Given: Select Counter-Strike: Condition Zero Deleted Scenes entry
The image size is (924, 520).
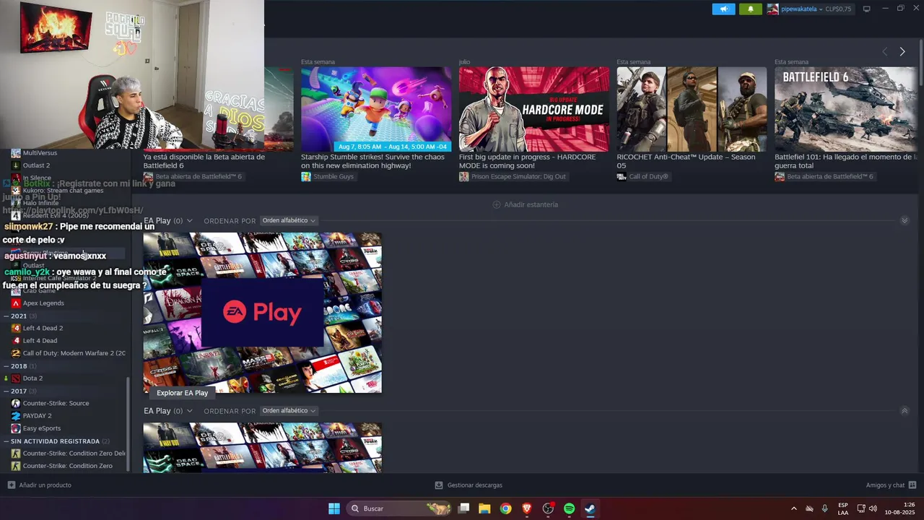Looking at the screenshot, I should [74, 454].
